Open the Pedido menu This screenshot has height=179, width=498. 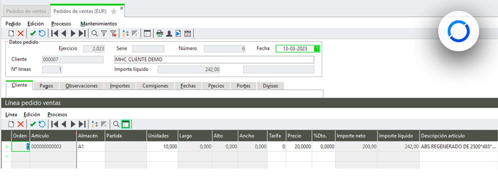[13, 23]
